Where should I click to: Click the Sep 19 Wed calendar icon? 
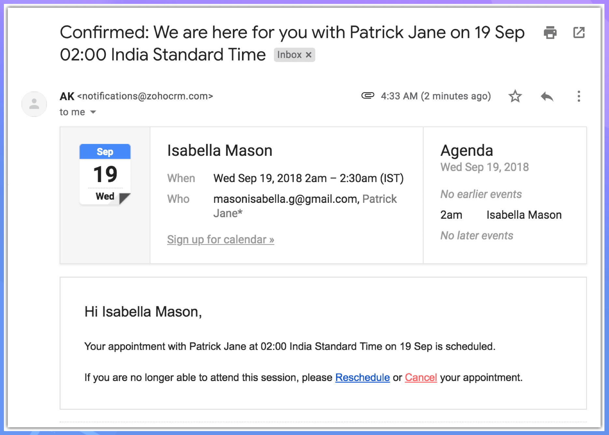pos(105,175)
